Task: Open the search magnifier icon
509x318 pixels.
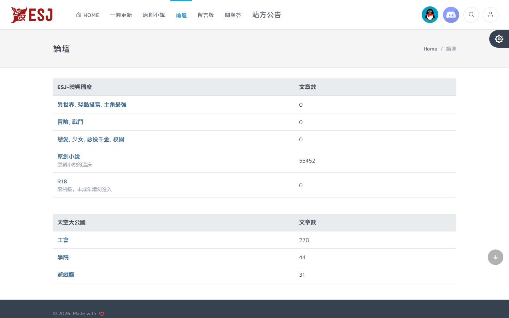Action: (471, 15)
